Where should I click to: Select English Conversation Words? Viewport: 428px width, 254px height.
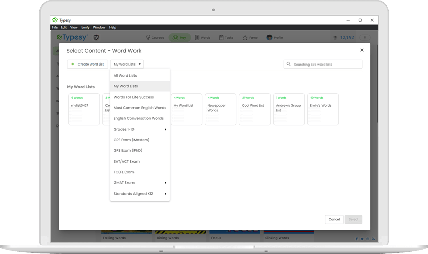pos(140,118)
